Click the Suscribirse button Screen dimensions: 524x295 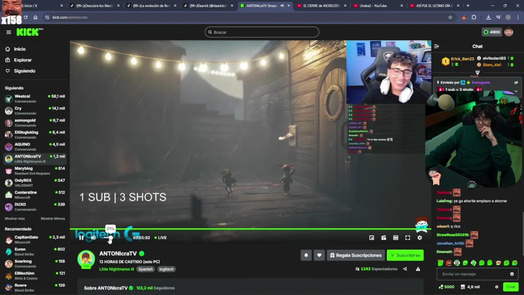pos(405,255)
